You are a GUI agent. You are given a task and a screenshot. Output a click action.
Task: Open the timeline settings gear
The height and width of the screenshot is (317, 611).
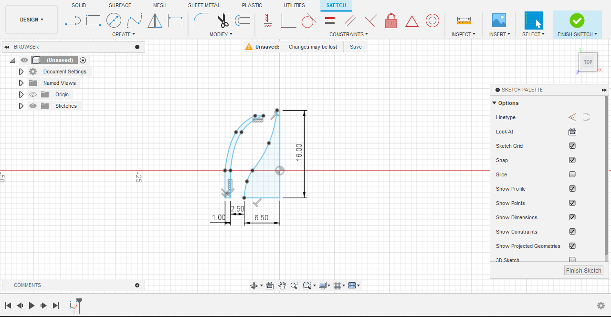601,306
